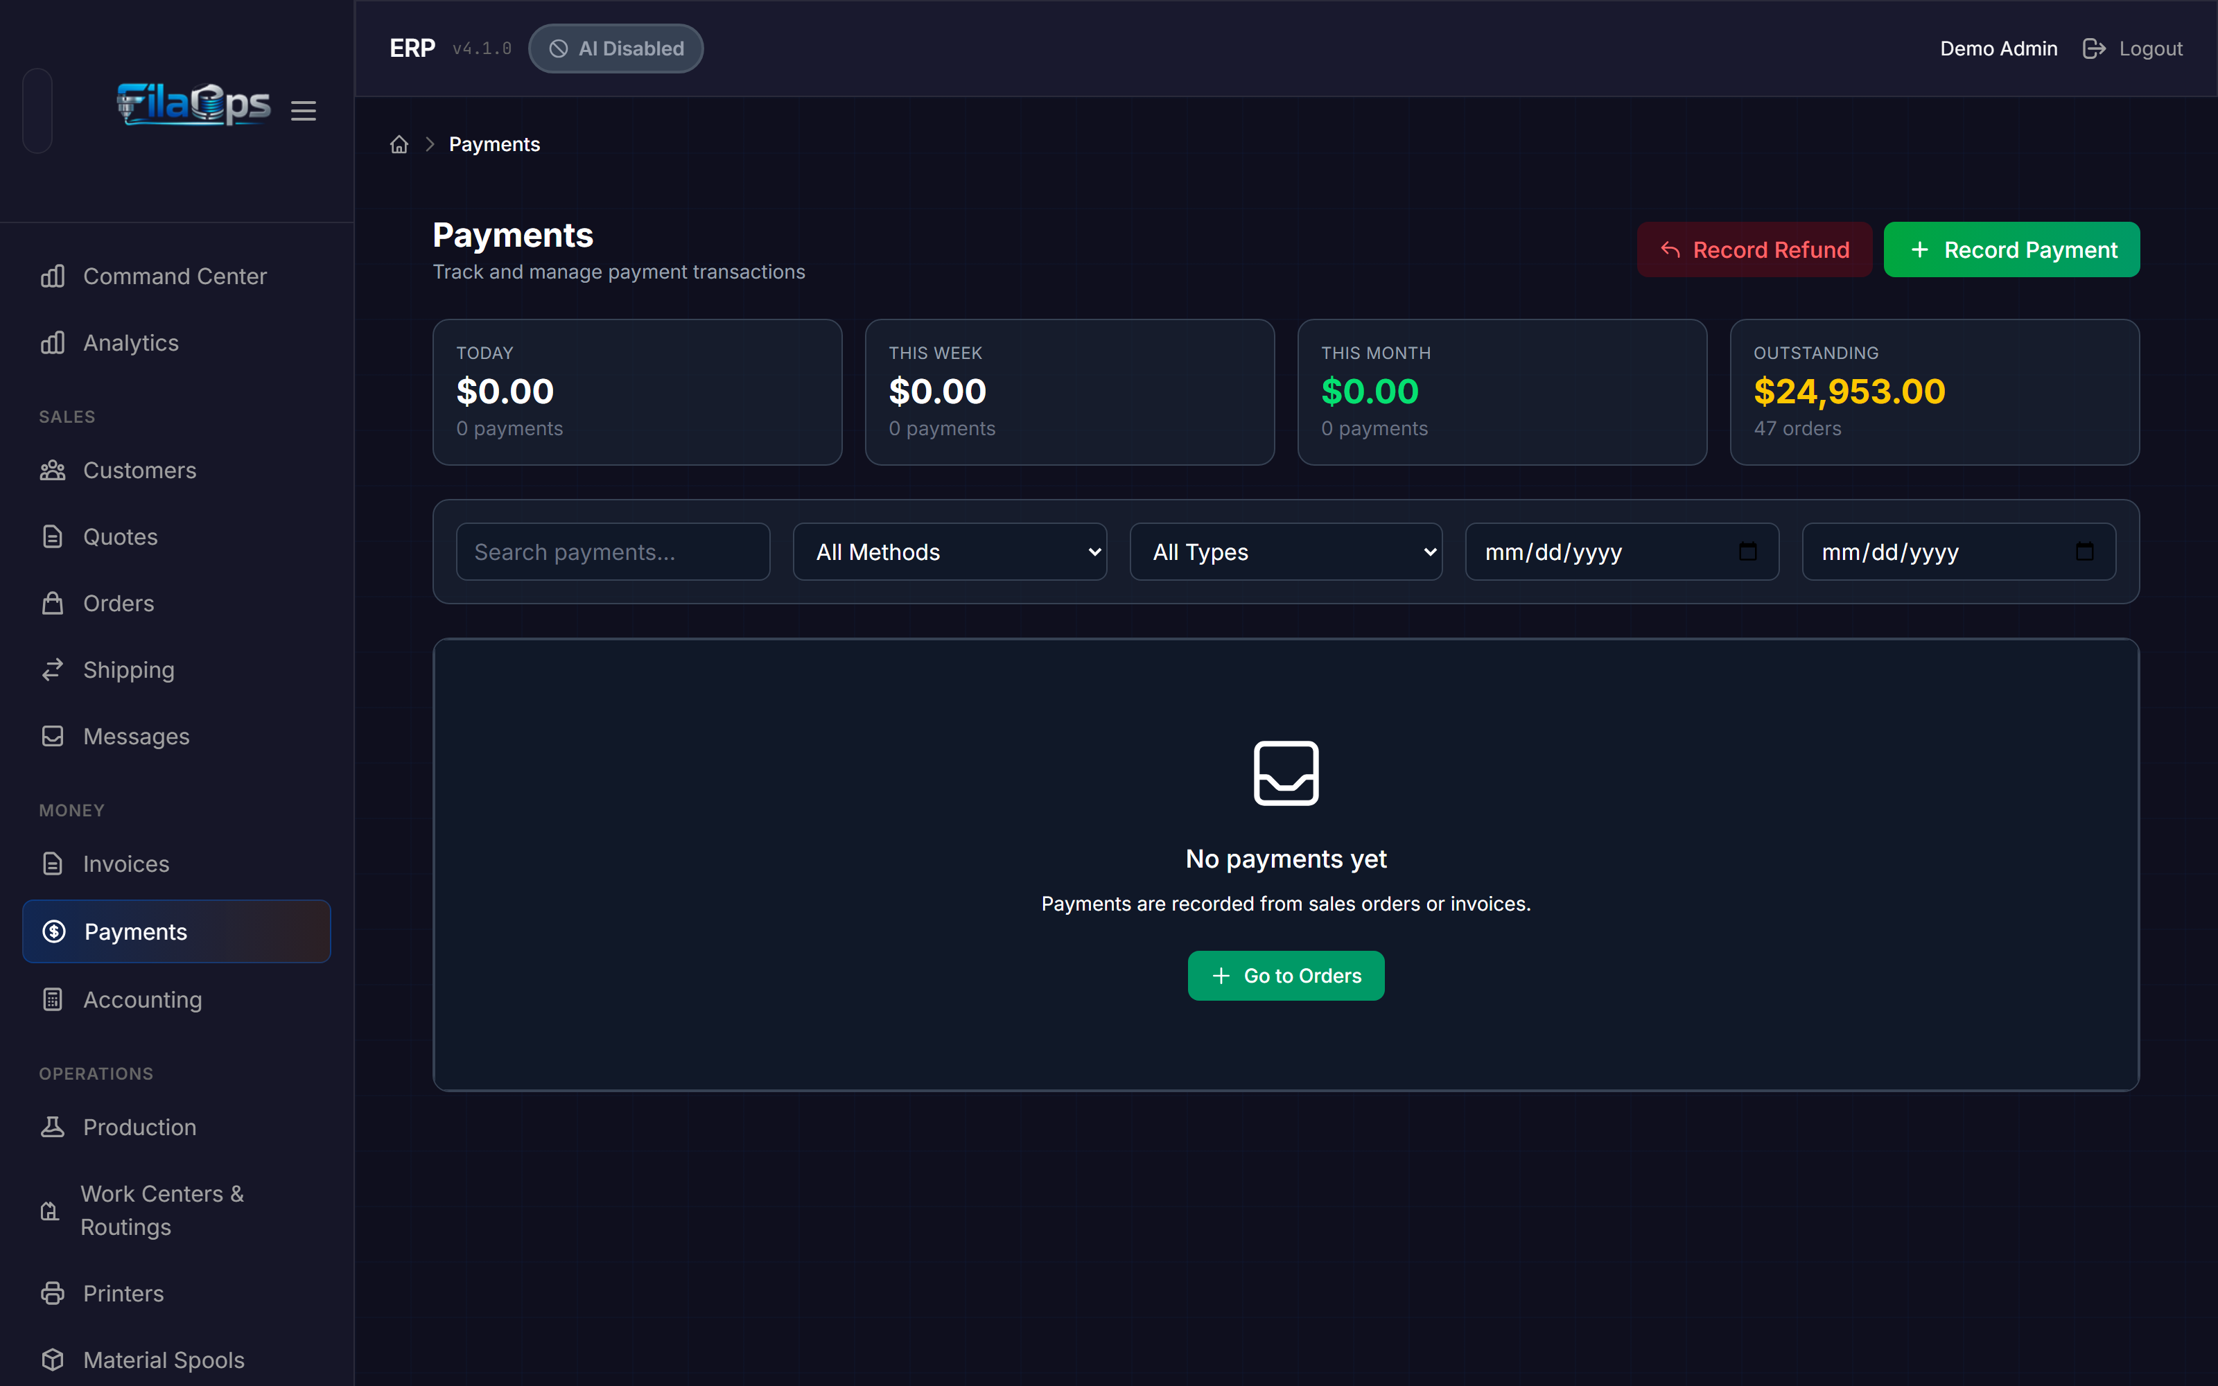
Task: Click the Customers people icon
Action: click(53, 471)
